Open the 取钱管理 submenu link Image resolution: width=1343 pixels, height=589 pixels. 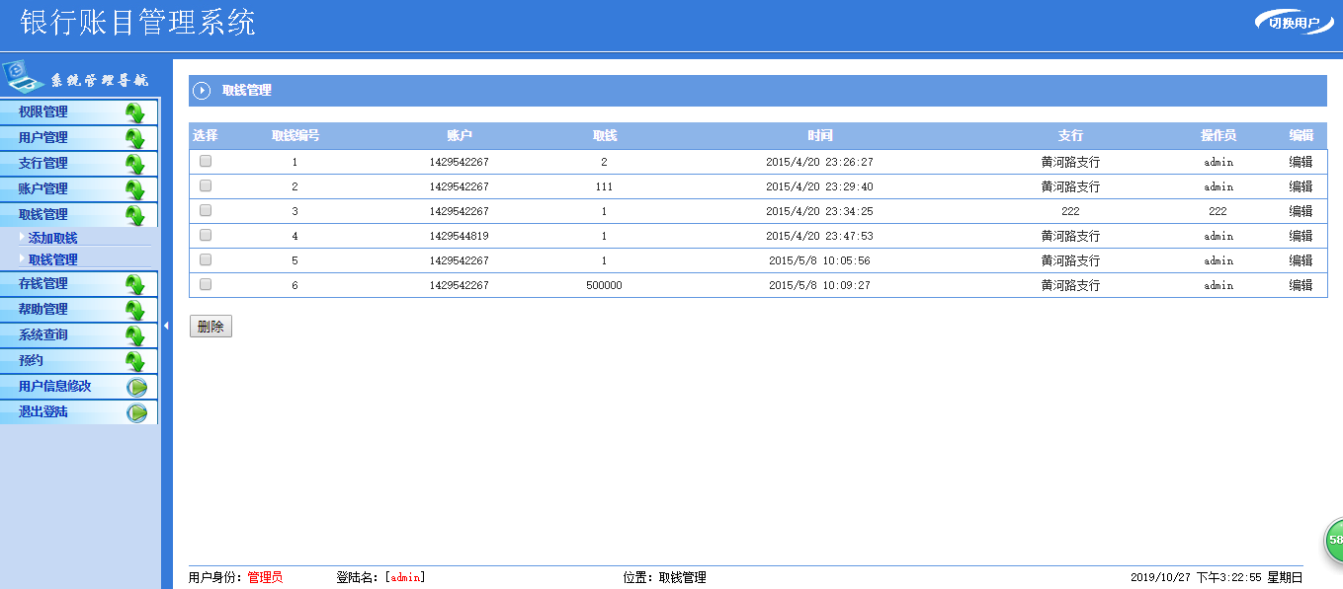tap(52, 259)
